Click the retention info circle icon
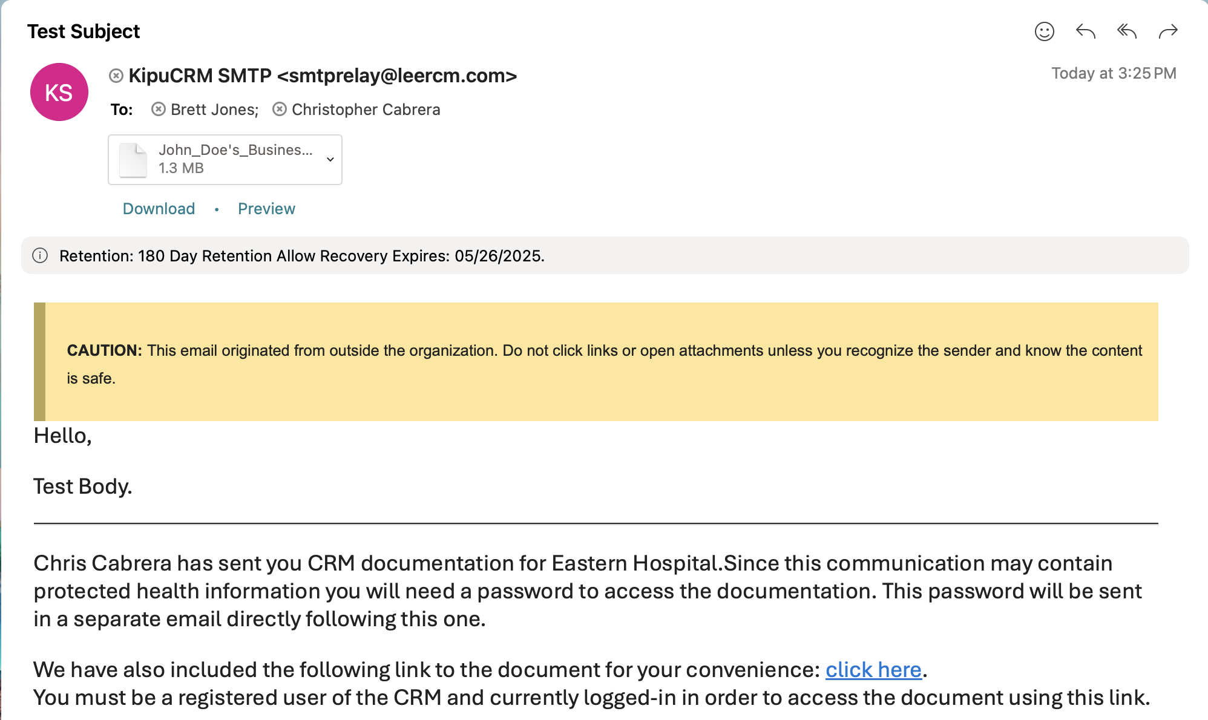Image resolution: width=1208 pixels, height=720 pixels. click(40, 255)
